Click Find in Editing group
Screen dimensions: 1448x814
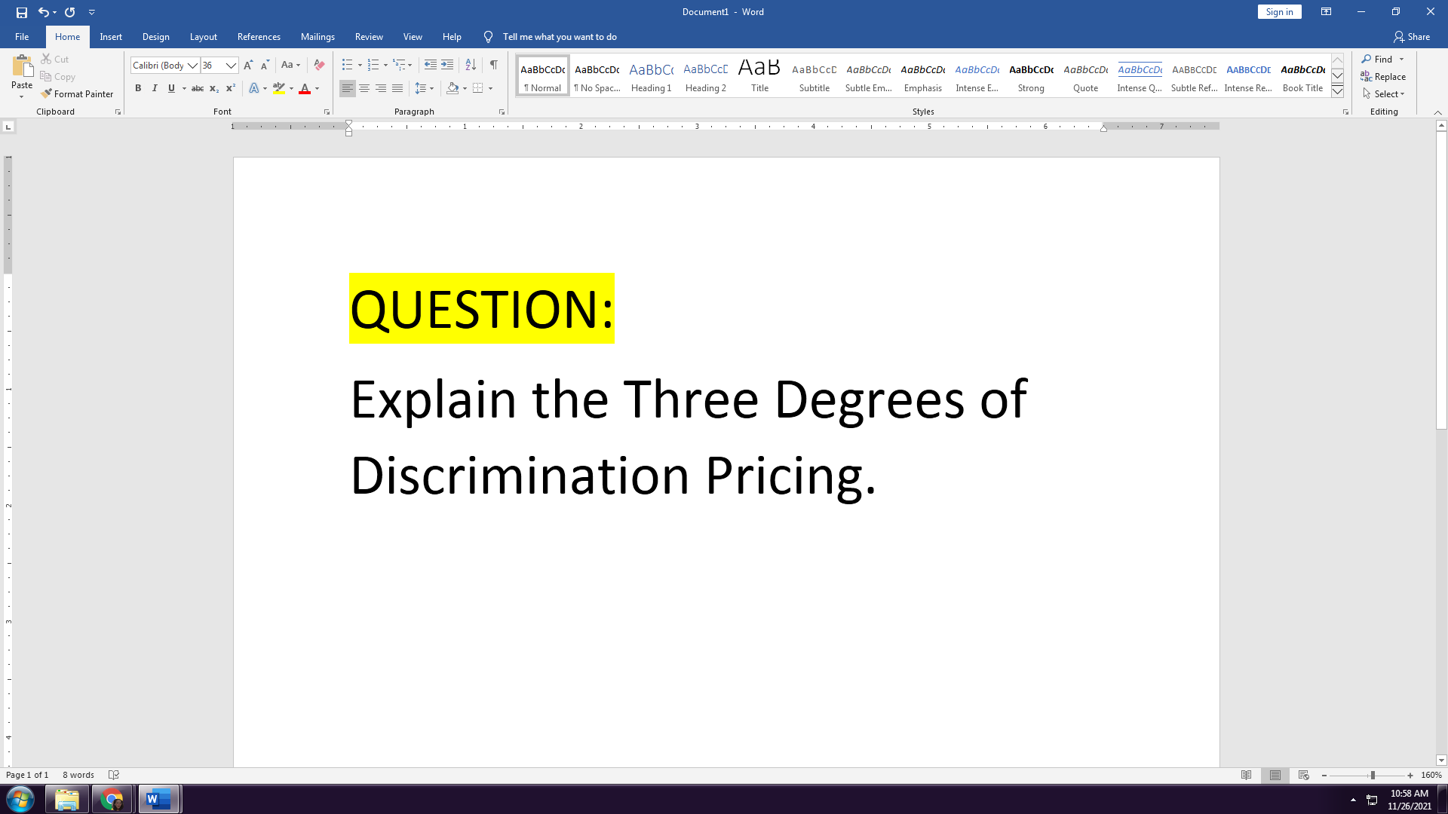(x=1378, y=59)
